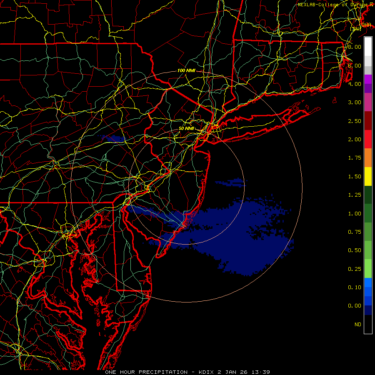Viewport: 375px width, 375px height.
Task: Click the '3.00' legend value
Action: coord(355,102)
